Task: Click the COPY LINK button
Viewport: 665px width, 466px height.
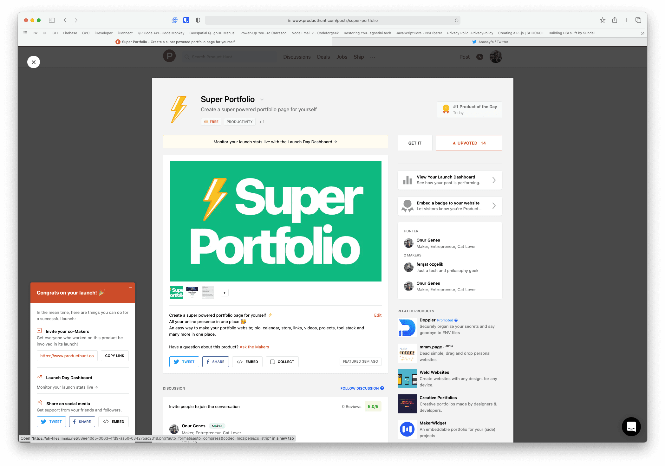Action: click(x=115, y=356)
